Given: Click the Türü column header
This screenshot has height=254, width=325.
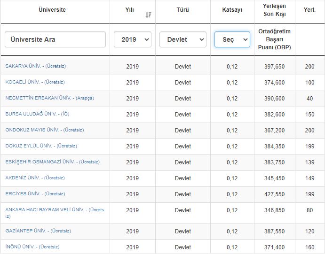Looking at the screenshot, I should point(182,10).
